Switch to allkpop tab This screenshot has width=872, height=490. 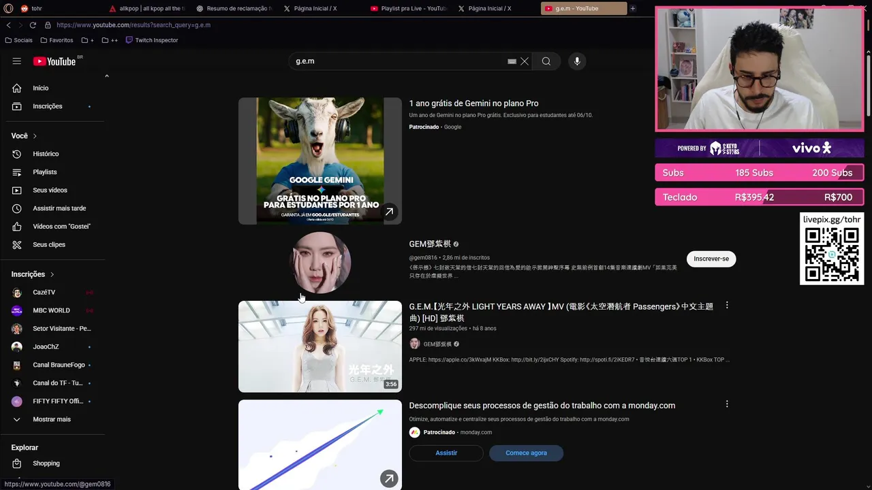147,8
